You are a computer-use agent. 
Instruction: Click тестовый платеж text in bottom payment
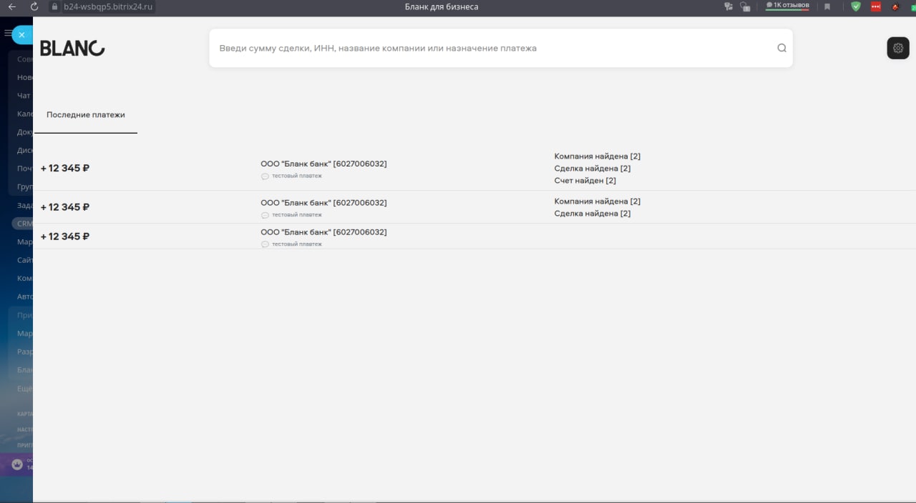click(297, 244)
